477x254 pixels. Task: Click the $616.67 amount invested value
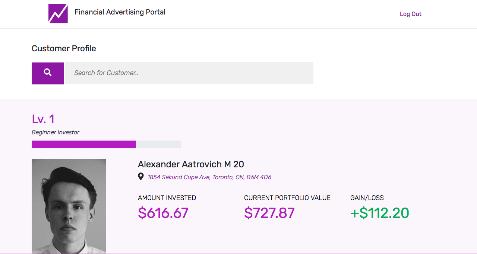point(163,213)
